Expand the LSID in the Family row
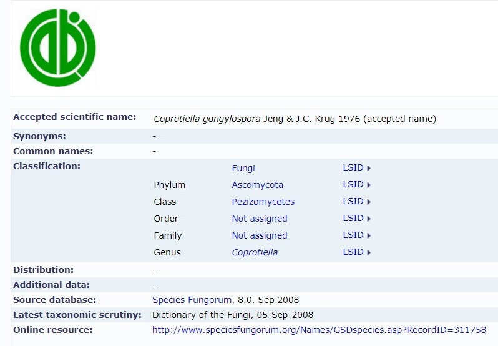This screenshot has width=498, height=346. click(357, 235)
